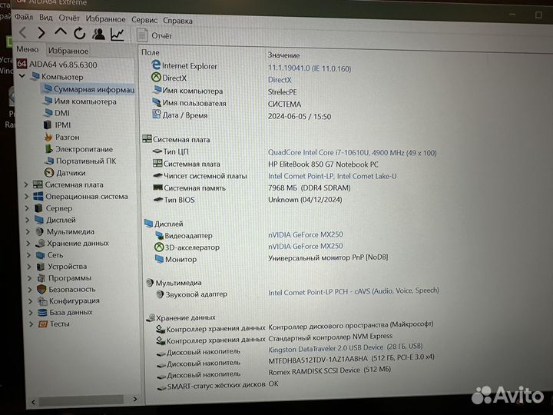Click the Internet Explorer row icon
This screenshot has height=415, width=553.
155,65
